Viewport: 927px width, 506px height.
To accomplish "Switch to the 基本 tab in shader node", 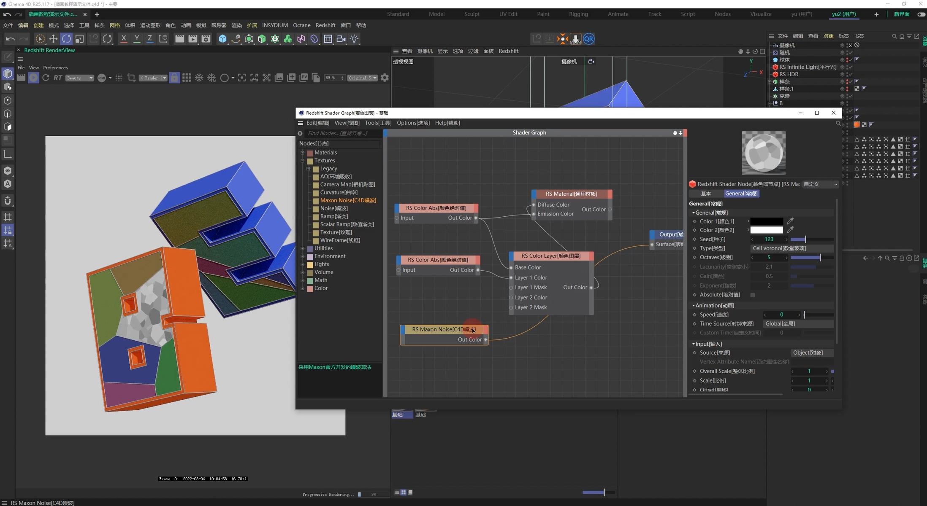I will click(x=706, y=194).
